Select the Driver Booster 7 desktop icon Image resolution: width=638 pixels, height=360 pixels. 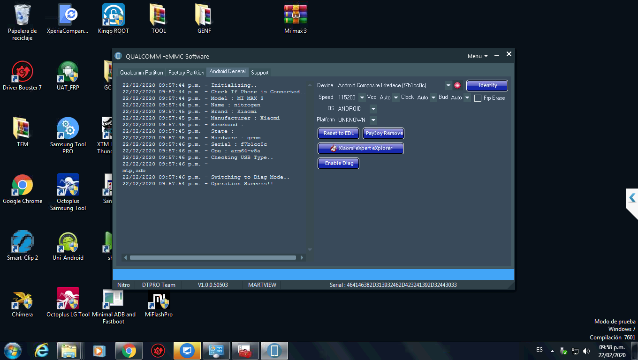click(23, 76)
